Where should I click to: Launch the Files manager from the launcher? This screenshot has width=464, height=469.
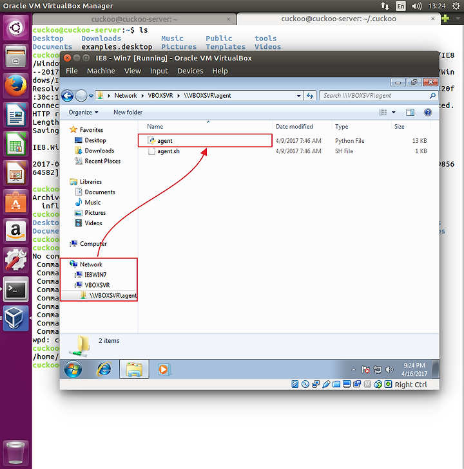15,57
